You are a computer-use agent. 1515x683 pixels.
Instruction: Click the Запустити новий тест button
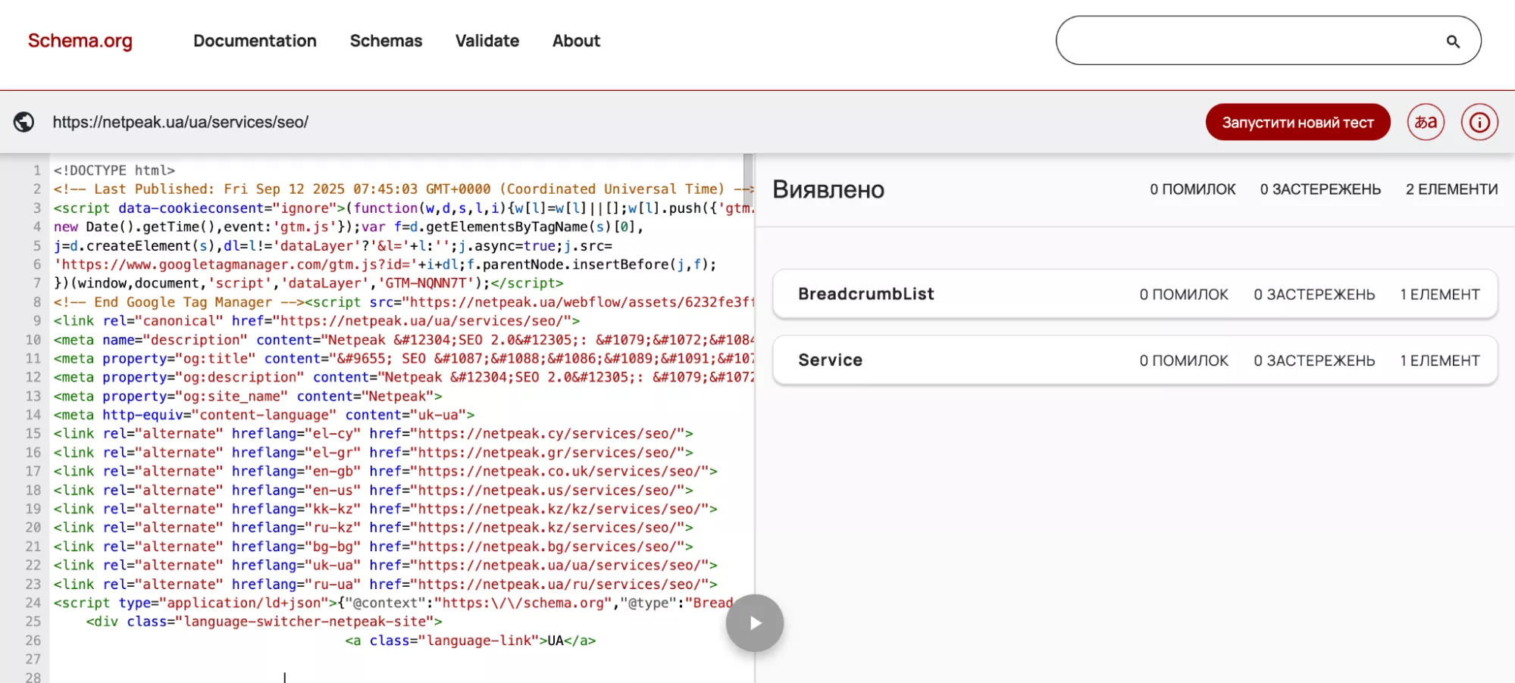(1297, 123)
